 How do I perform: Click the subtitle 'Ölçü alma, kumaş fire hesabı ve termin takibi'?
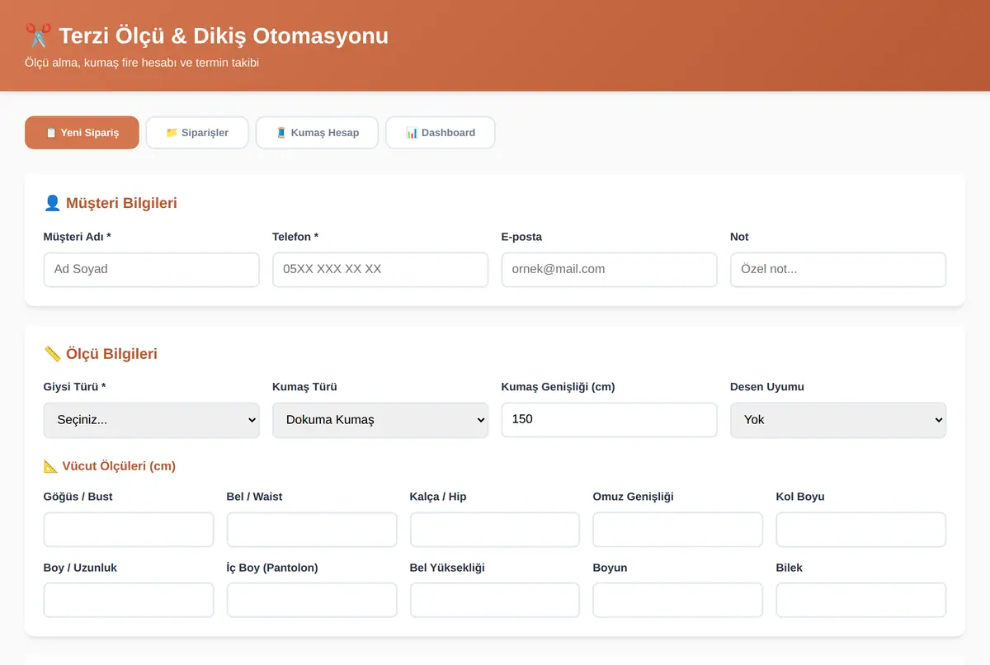pyautogui.click(x=142, y=63)
